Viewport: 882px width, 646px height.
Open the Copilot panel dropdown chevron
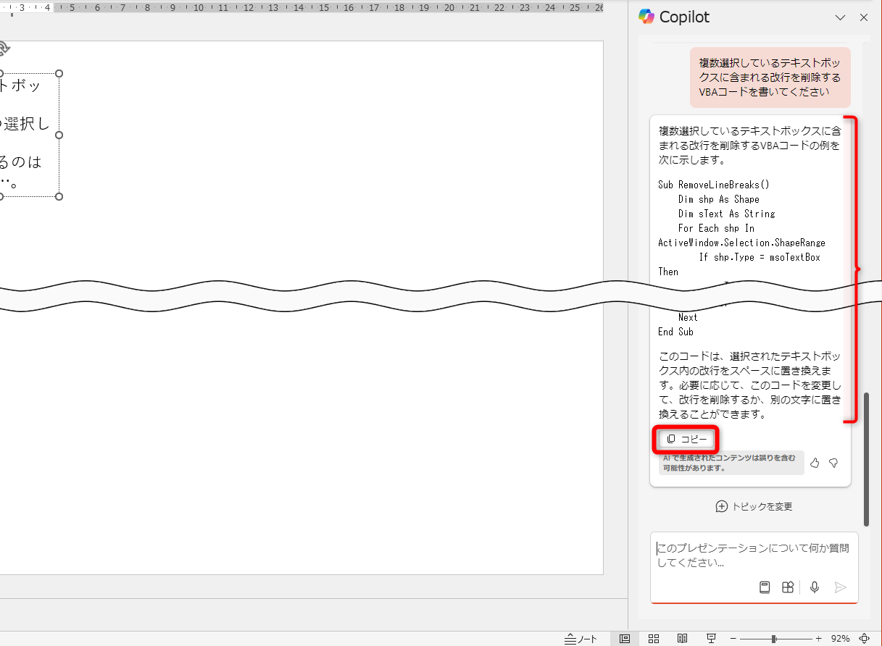pyautogui.click(x=840, y=17)
